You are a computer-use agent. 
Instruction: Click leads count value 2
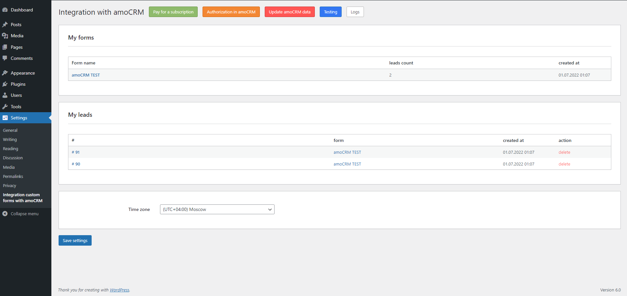pos(390,75)
